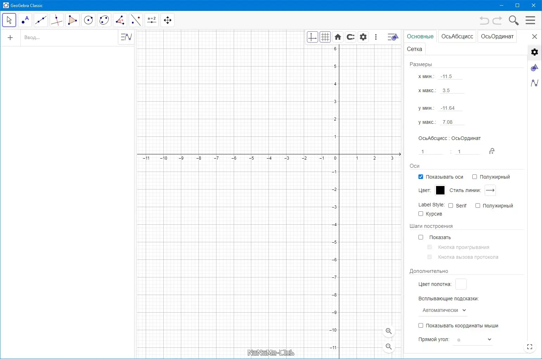Open algebra properties in the side tab
Viewport: 542px width, 359px height.
tap(535, 83)
